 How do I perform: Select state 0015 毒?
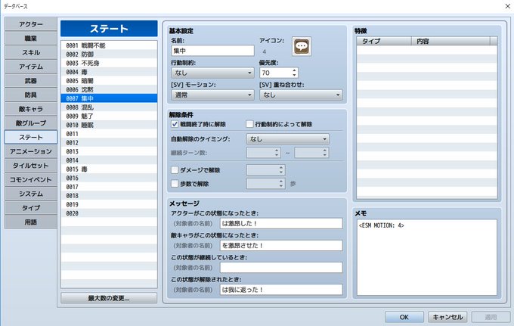(109, 169)
